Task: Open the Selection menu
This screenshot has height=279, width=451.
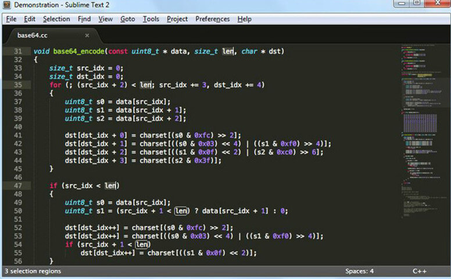Action: coord(56,19)
